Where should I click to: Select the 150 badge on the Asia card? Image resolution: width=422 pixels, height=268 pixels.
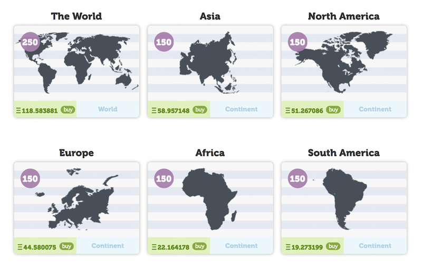164,42
